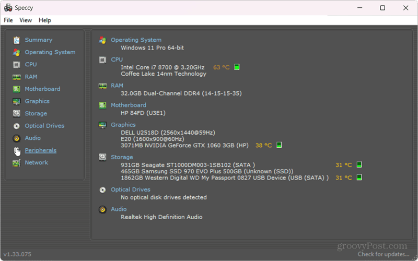418x261 pixels.
Task: Click Seagate ST1000DM003 drive entry
Action: point(188,165)
